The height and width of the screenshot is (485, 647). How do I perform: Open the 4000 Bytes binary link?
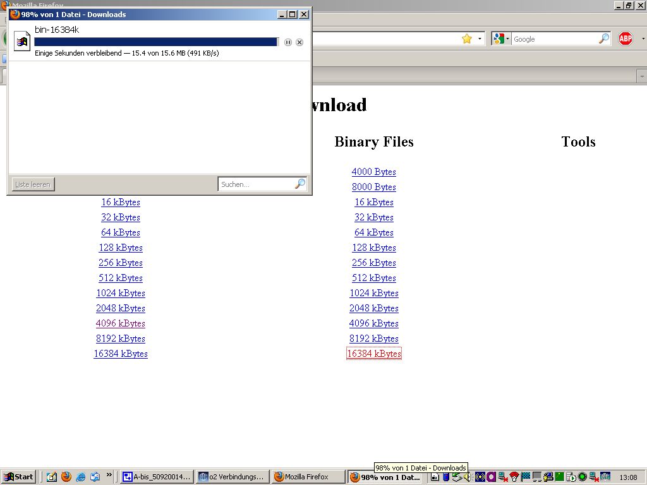pos(374,172)
